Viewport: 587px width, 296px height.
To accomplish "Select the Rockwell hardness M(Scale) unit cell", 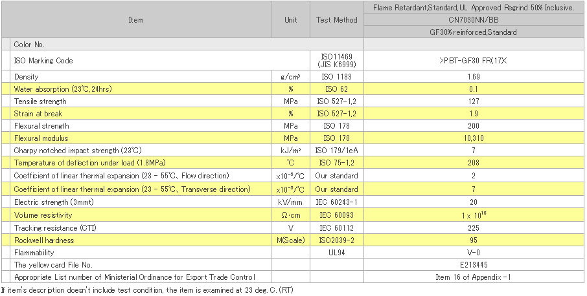I will [291, 240].
